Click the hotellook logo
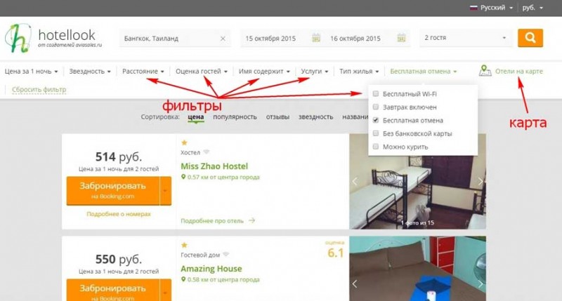The width and height of the screenshot is (562, 301). (x=54, y=38)
